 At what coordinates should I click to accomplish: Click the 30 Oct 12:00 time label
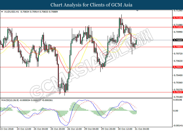(125, 129)
